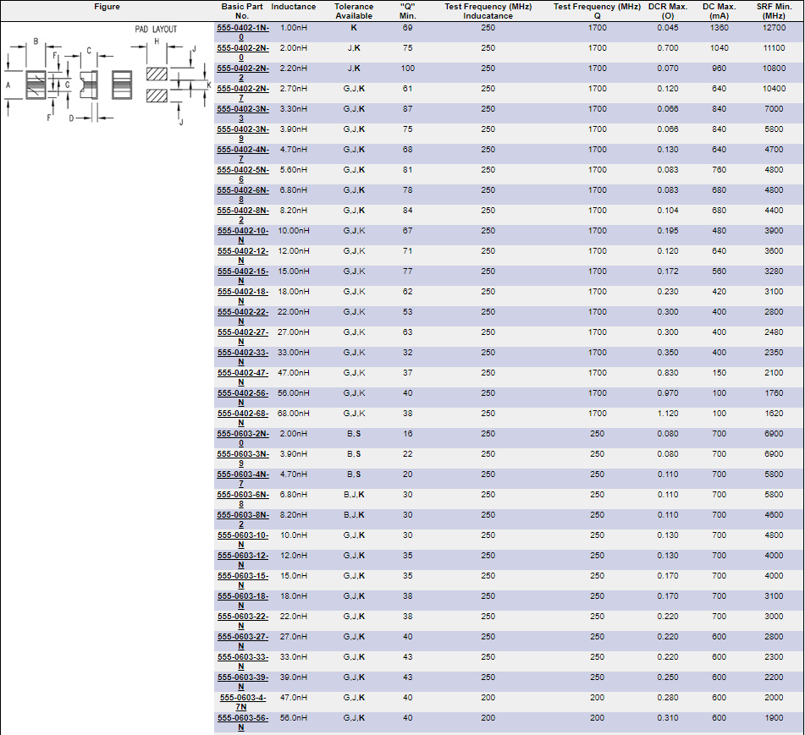This screenshot has width=805, height=735.
Task: Open the 555-0603-27-N part page
Action: 242,637
